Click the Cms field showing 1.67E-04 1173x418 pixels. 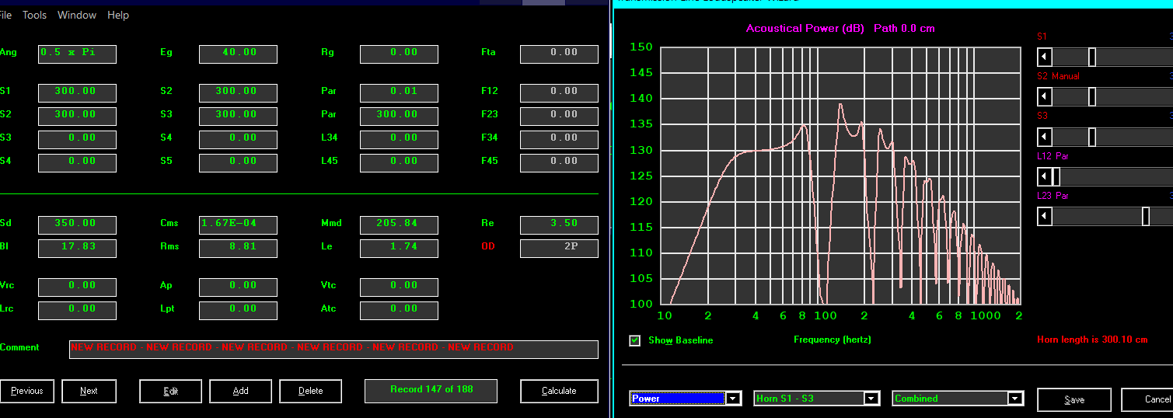[238, 225]
